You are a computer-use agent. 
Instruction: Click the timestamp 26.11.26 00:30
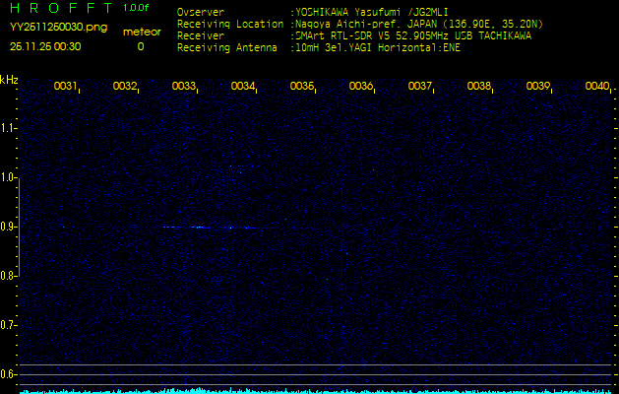click(45, 46)
